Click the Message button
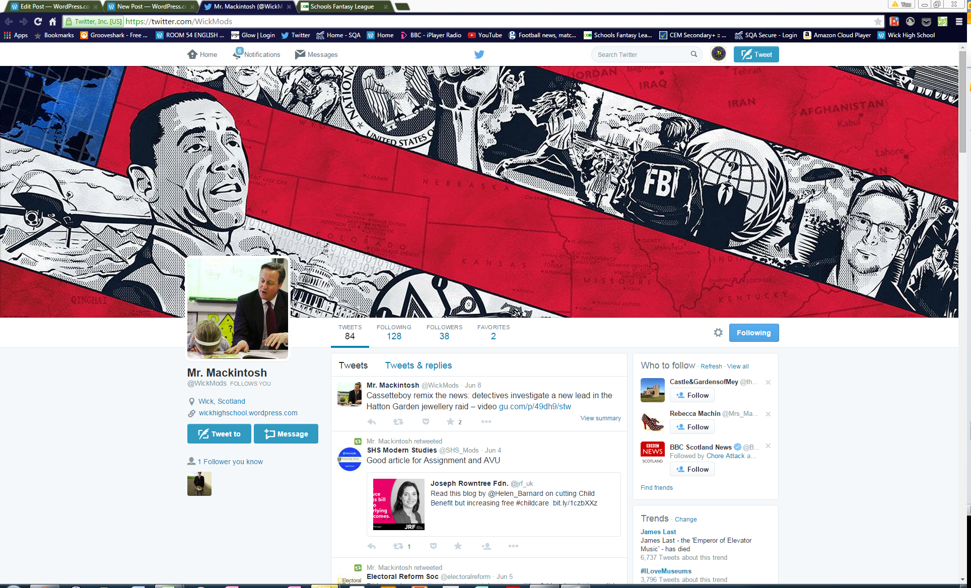This screenshot has width=971, height=588. 286,434
